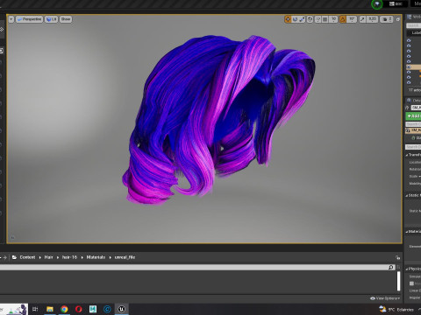Go forward in Content Browser history

(x=4, y=257)
